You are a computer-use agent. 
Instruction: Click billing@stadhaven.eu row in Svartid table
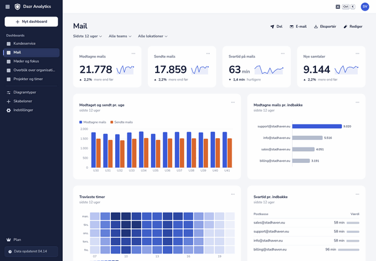click(x=306, y=250)
